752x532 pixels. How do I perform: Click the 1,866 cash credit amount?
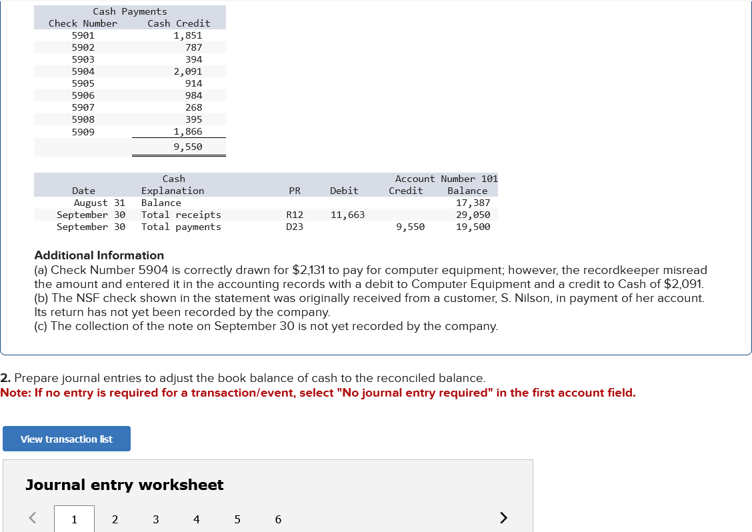coord(187,131)
